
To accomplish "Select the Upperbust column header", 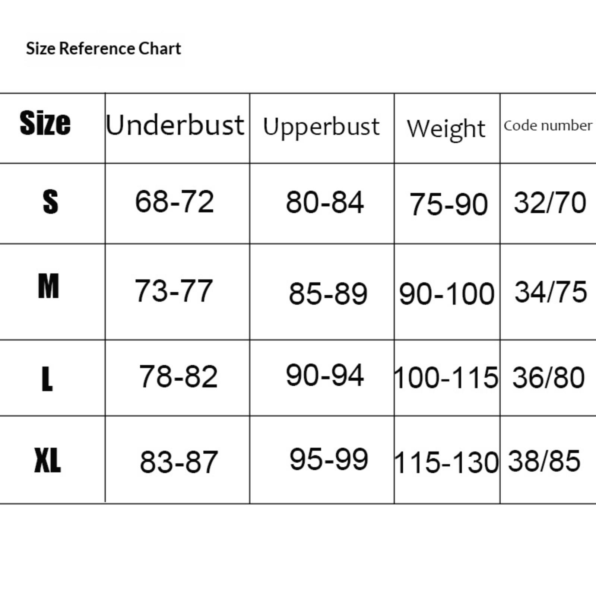I will [321, 127].
